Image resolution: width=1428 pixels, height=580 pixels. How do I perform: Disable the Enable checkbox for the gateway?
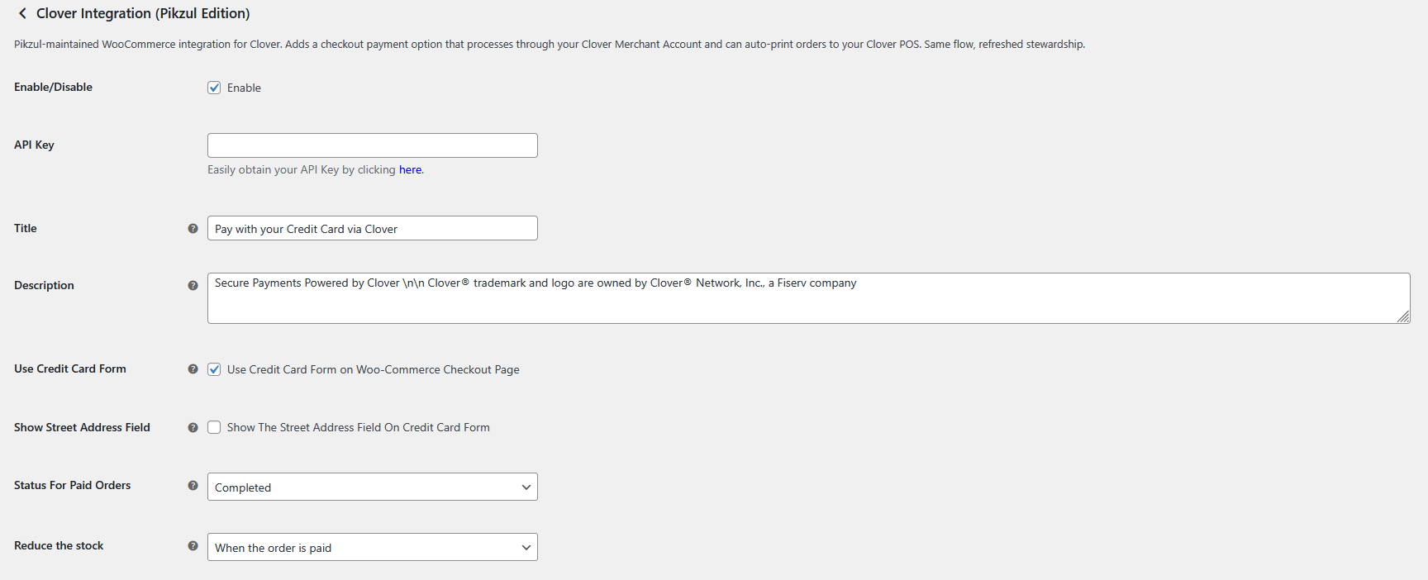pyautogui.click(x=214, y=88)
